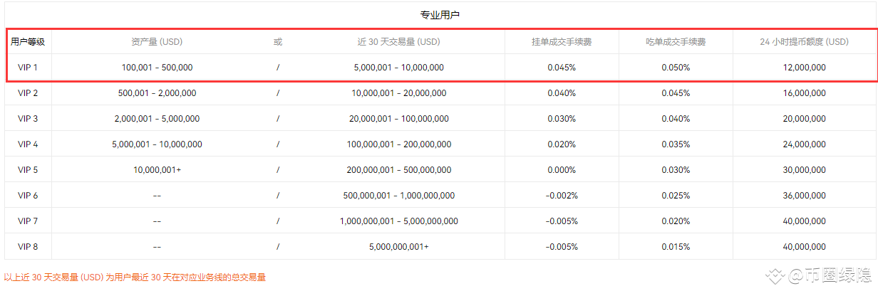Click the 币圈绿隐 watermark logo icon
Viewport: 878px width, 291px height.
coord(775,275)
